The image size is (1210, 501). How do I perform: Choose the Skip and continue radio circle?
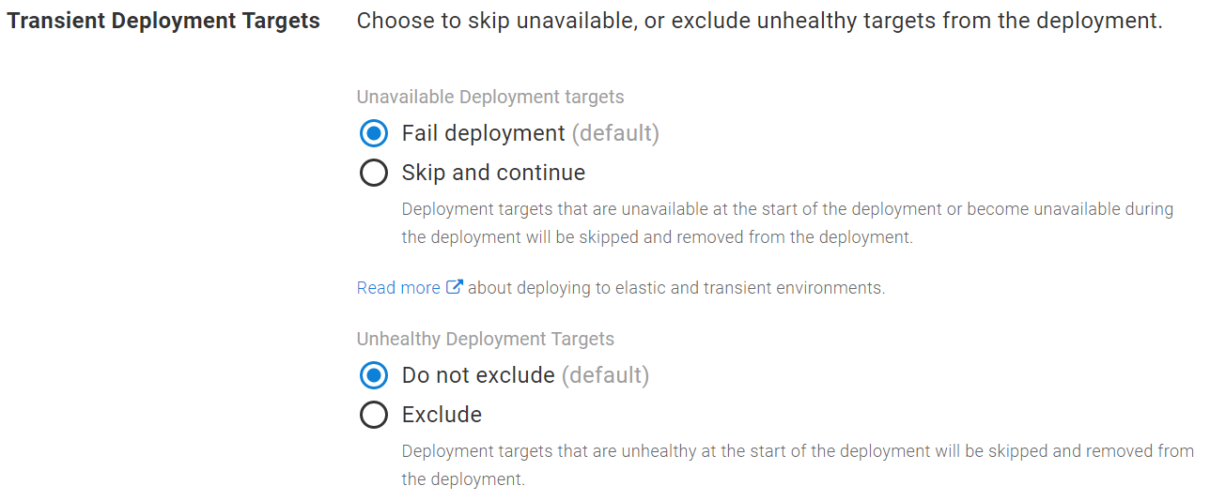[x=374, y=173]
